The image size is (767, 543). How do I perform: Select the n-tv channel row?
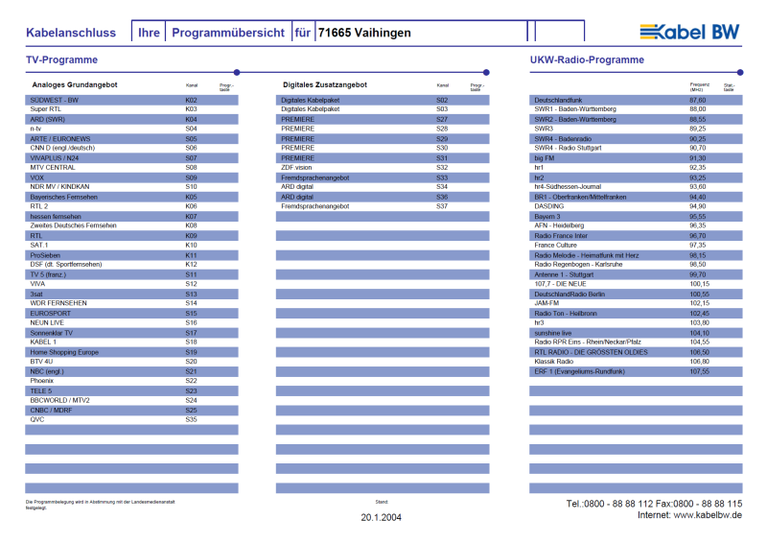click(x=131, y=129)
